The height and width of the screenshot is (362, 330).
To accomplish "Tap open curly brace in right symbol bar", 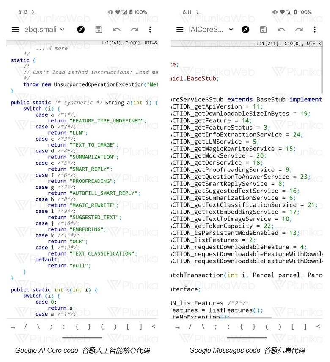I will click(x=241, y=327).
